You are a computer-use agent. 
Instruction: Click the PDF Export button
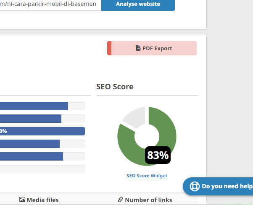tap(152, 48)
